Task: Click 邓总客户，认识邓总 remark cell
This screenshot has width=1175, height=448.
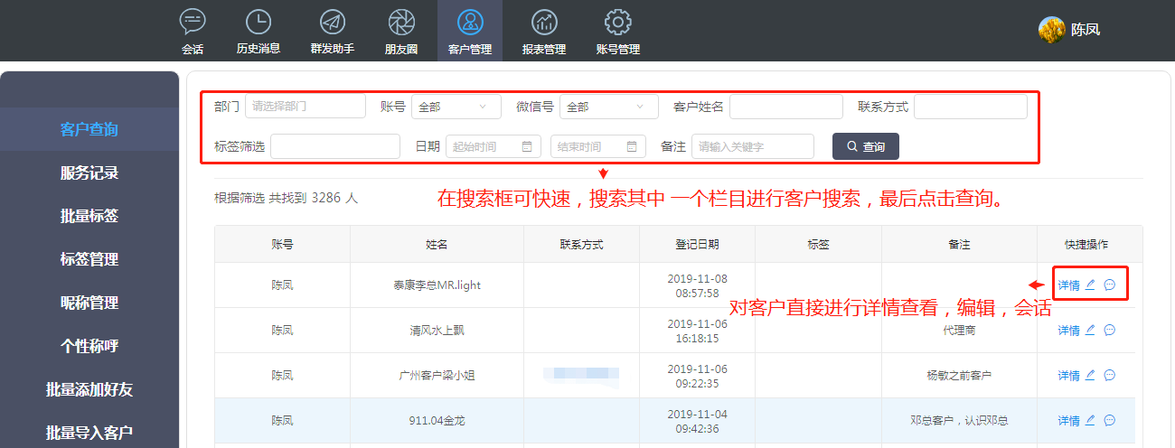Action: [959, 421]
